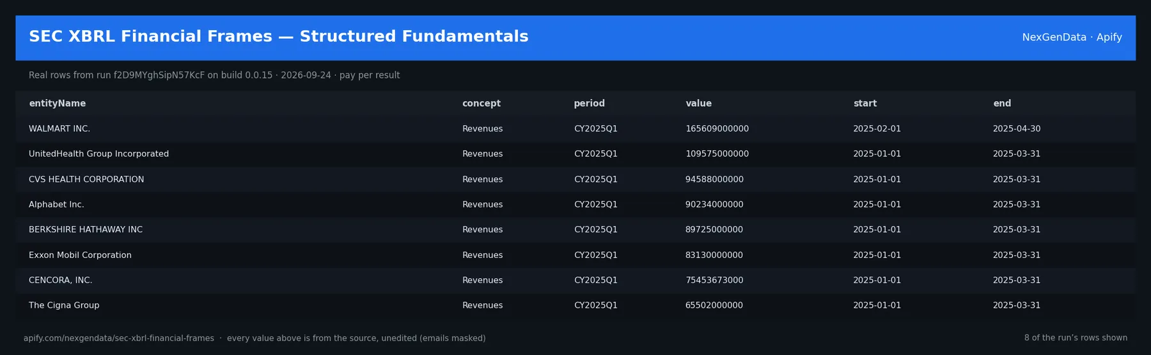Click Revenues concept in Alphabet row
Viewport: 1151px width, 355px height.
pos(482,204)
